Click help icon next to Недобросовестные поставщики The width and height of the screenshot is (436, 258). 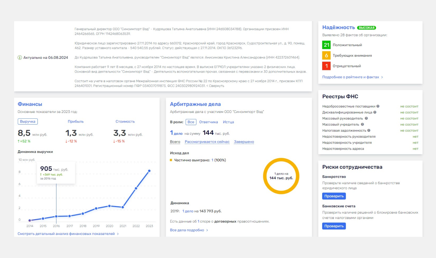378,106
